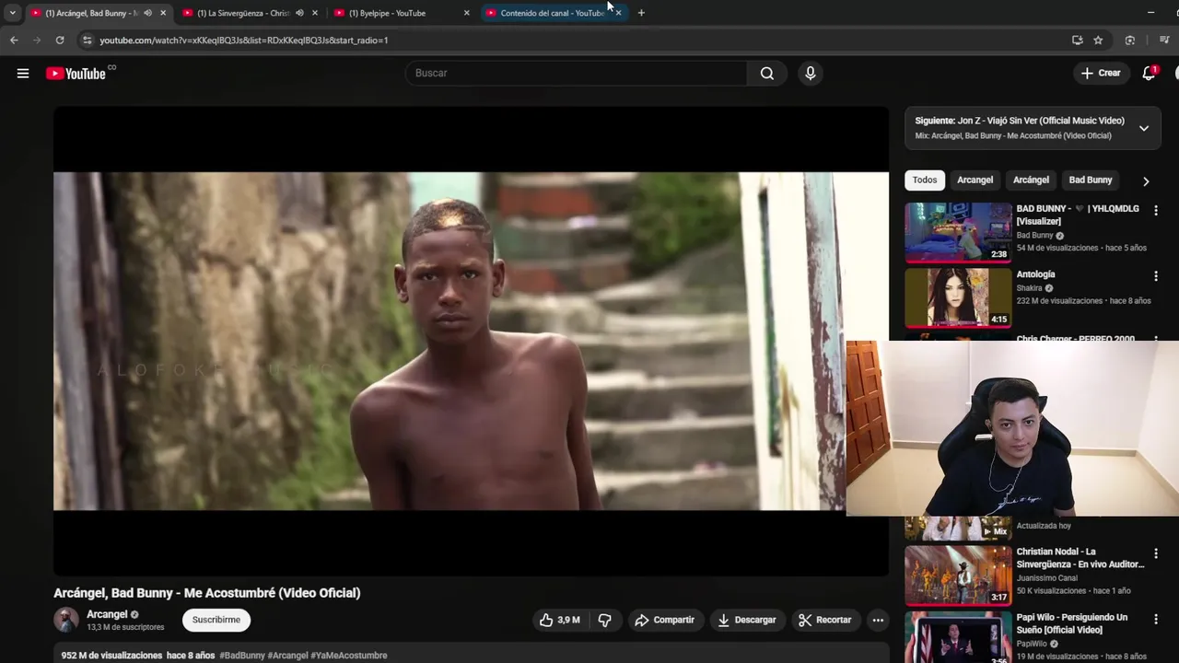
Task: Select the Bad Bunny filter chip
Action: click(1091, 180)
